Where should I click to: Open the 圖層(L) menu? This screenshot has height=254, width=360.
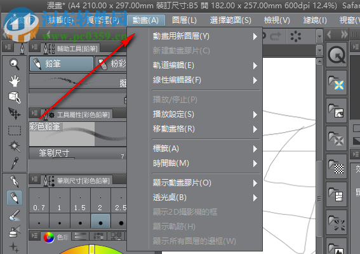tap(184, 20)
